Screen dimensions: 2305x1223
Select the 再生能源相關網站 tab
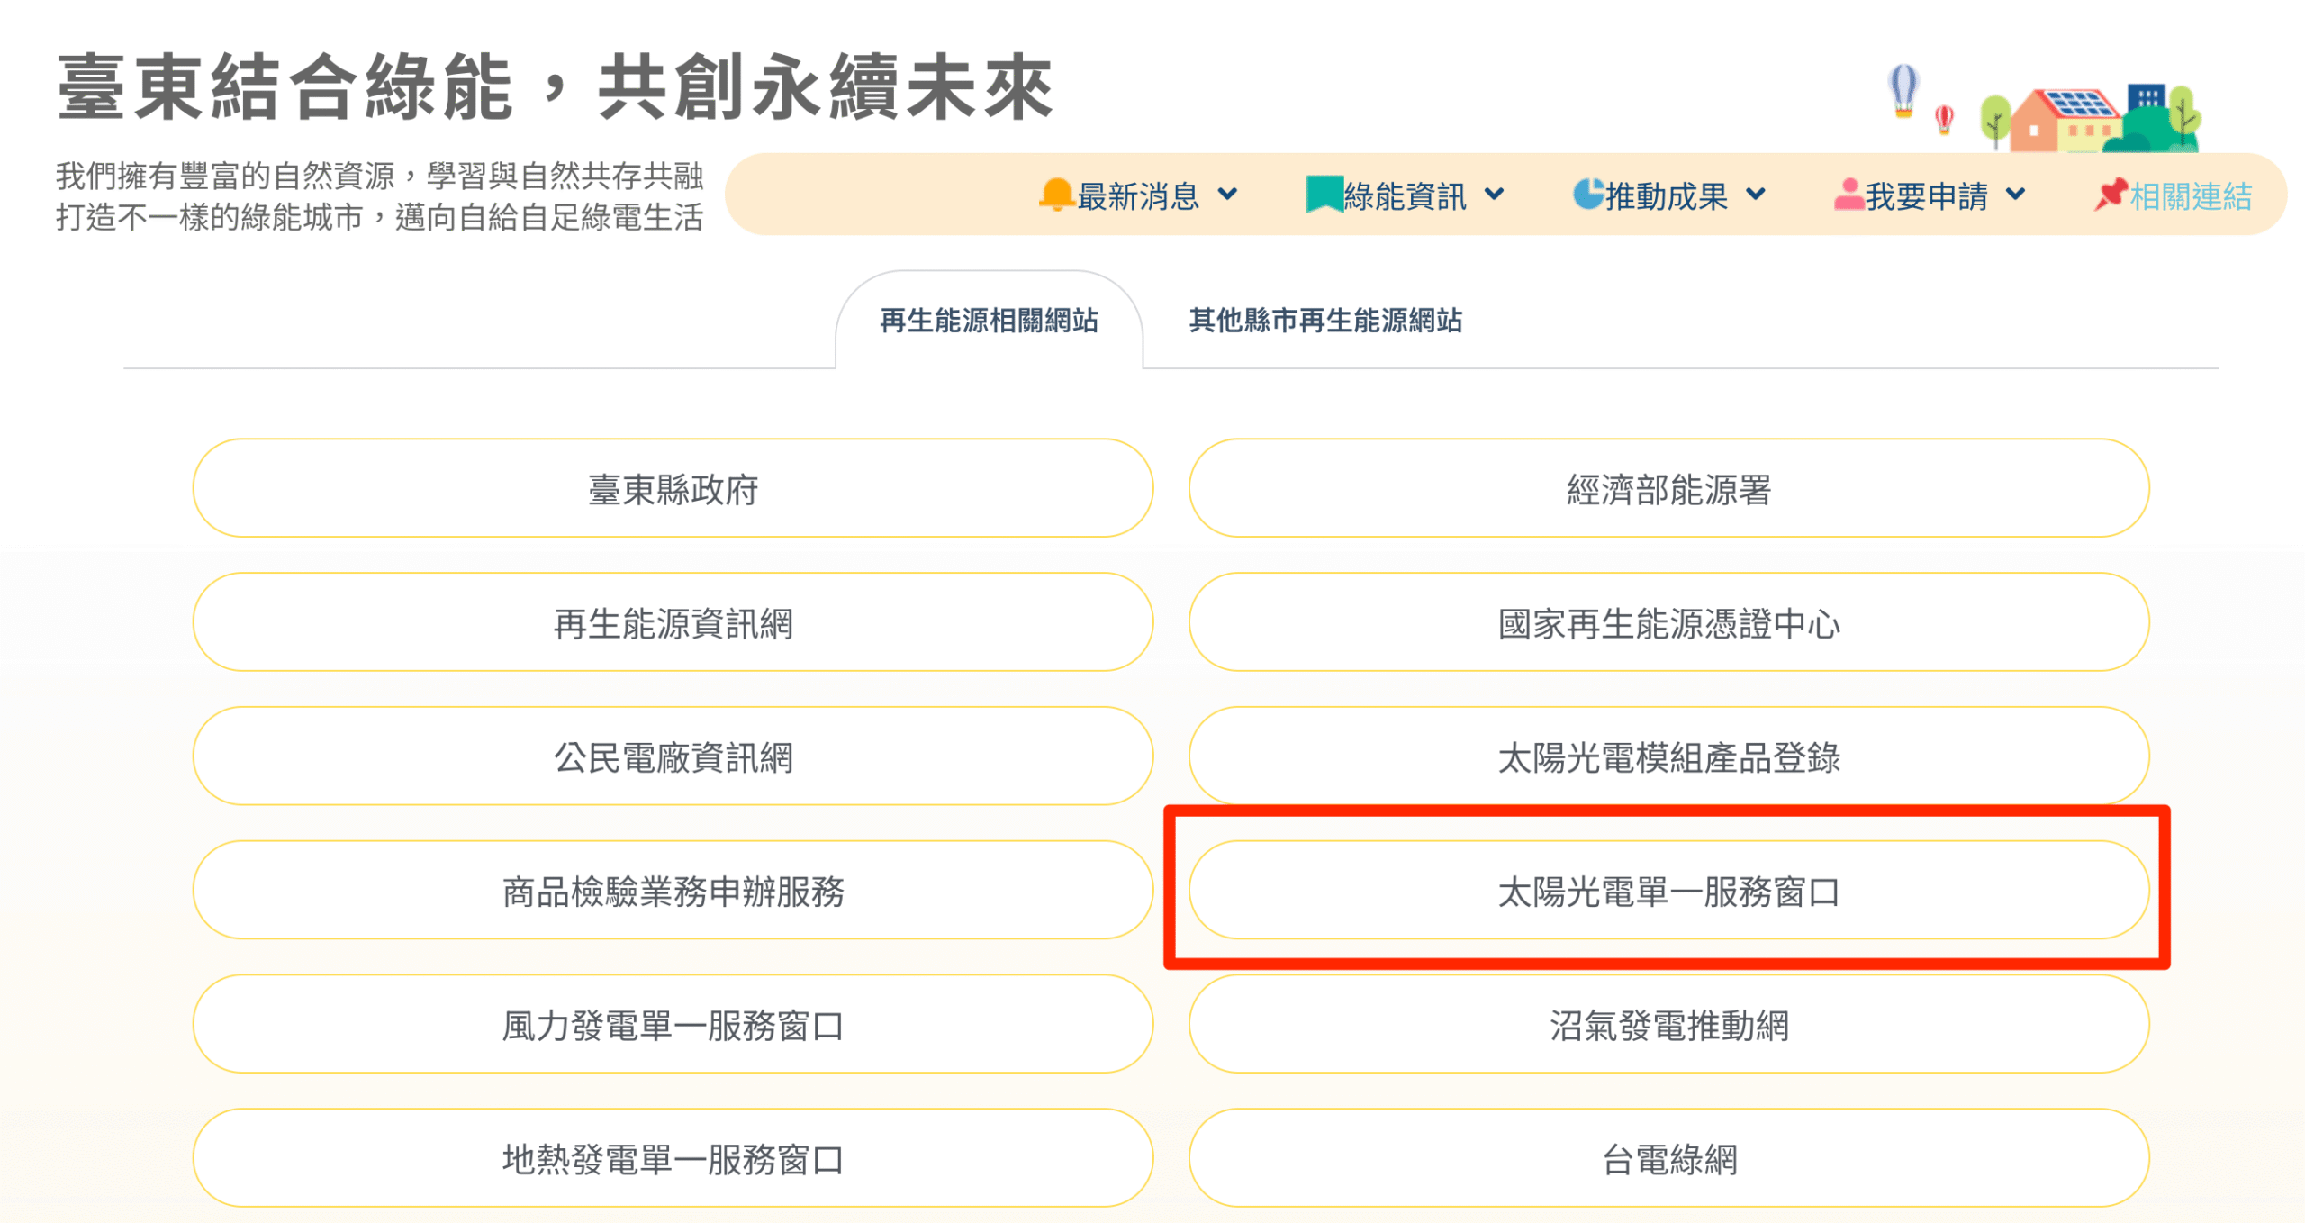click(989, 321)
